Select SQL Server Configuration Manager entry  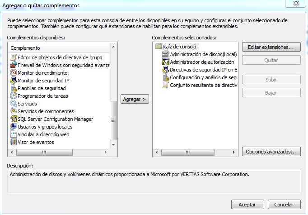[56, 119]
